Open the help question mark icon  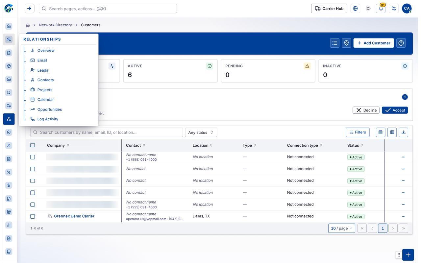401,43
